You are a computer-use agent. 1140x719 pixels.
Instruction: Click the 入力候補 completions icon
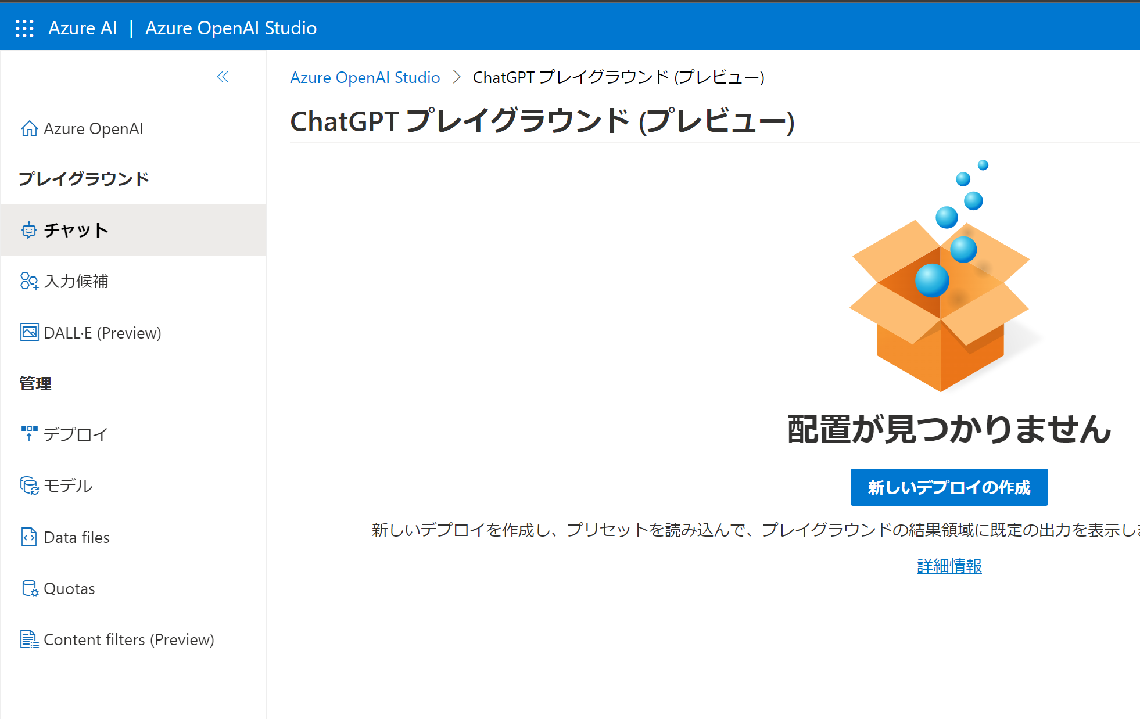(29, 281)
